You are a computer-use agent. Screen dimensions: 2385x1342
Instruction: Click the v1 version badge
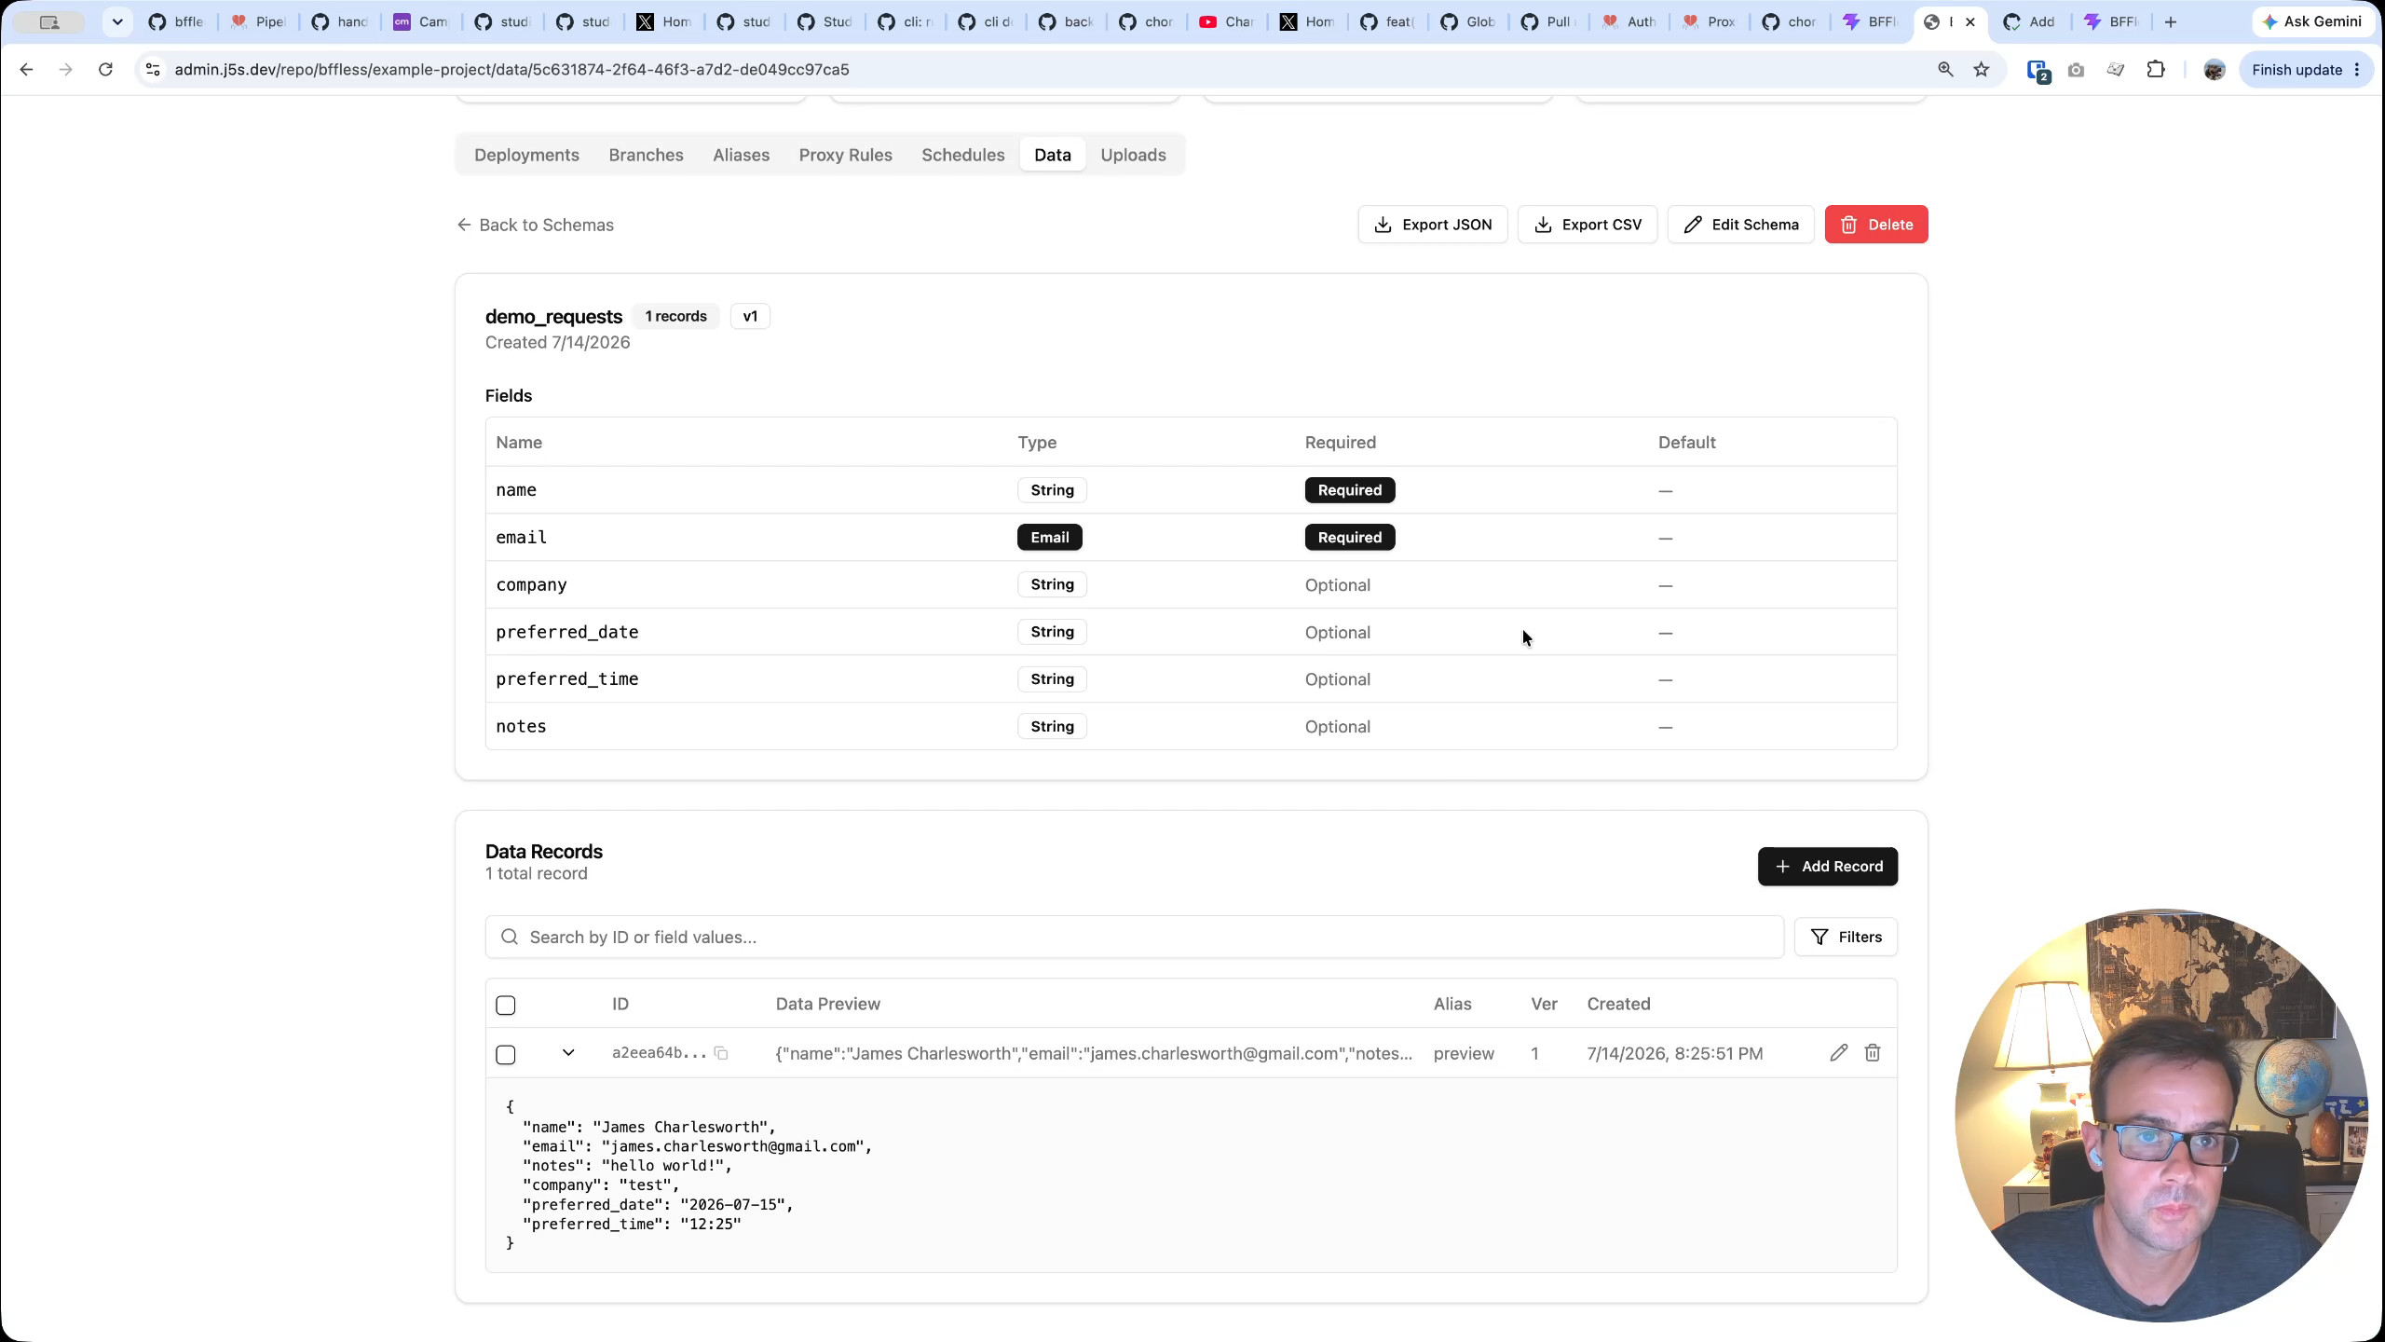pyautogui.click(x=750, y=316)
